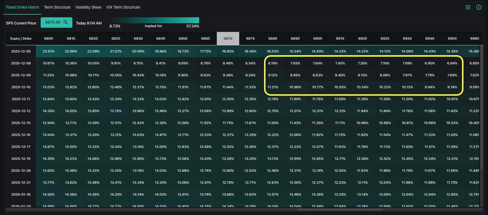Click the 6950 strike column header

[x=452, y=38]
